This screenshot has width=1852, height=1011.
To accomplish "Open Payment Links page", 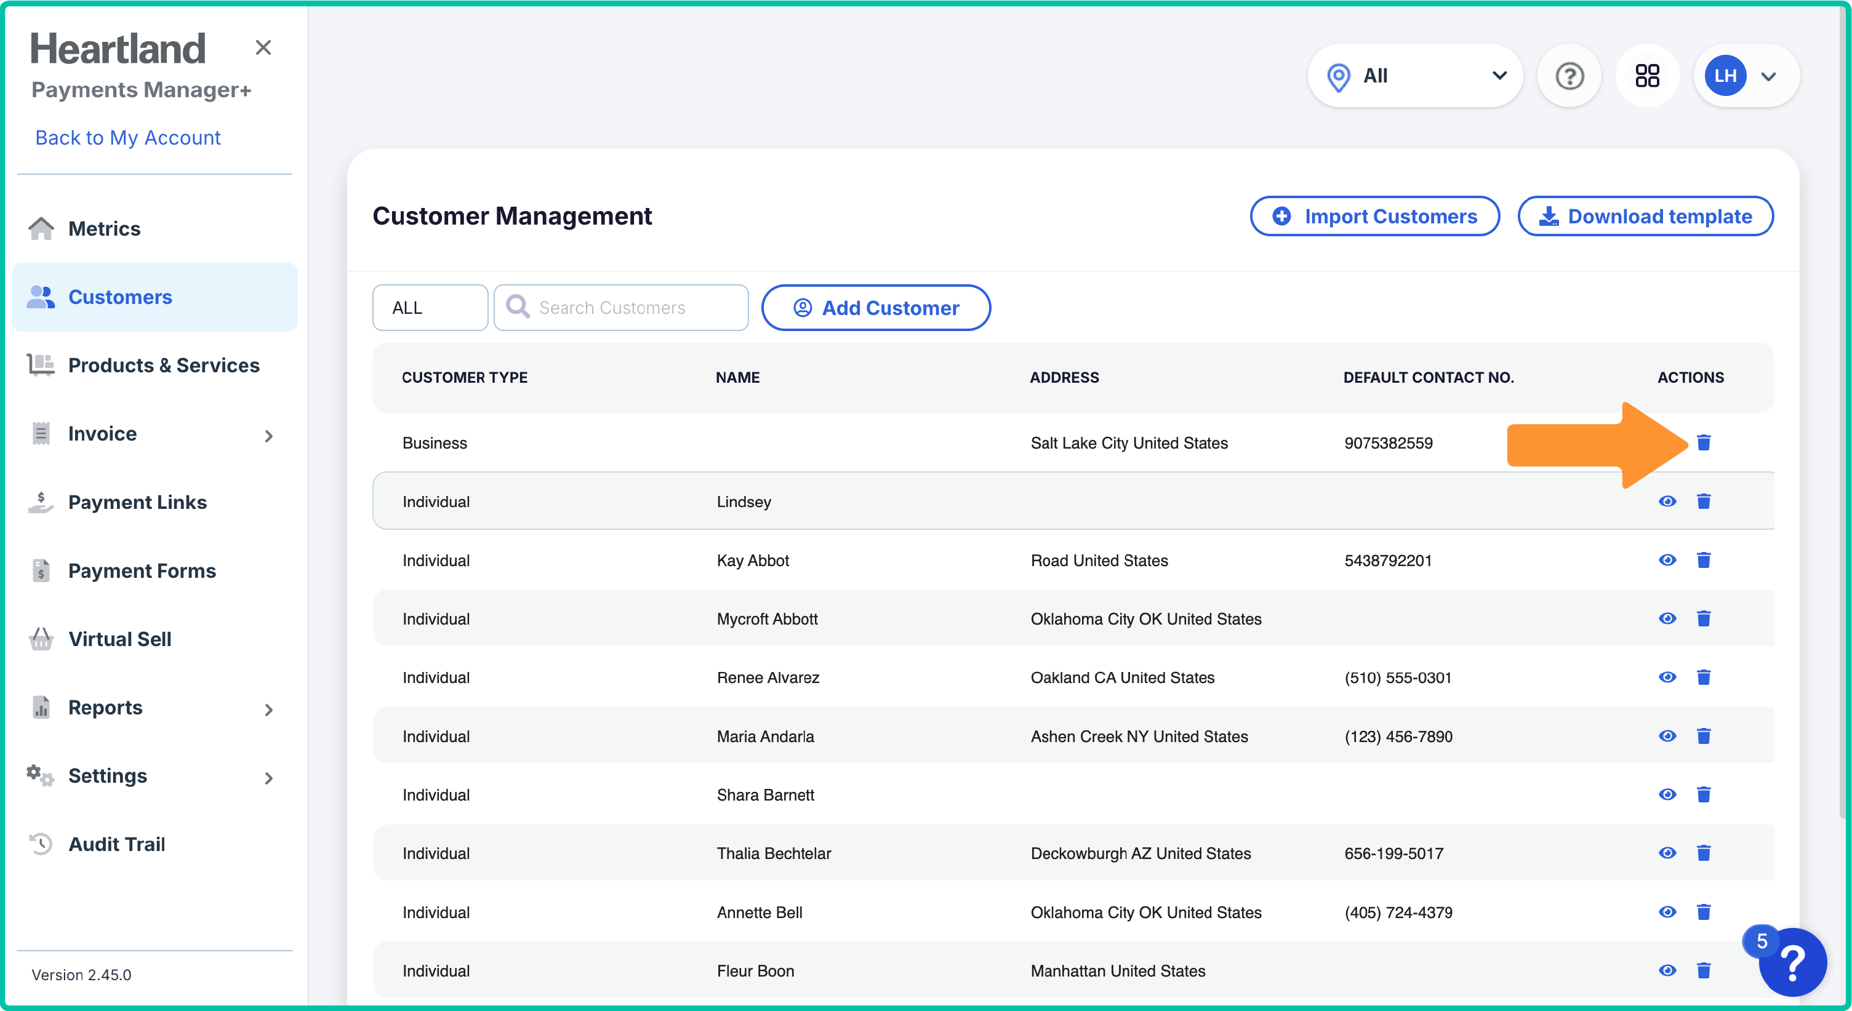I will coord(154,502).
